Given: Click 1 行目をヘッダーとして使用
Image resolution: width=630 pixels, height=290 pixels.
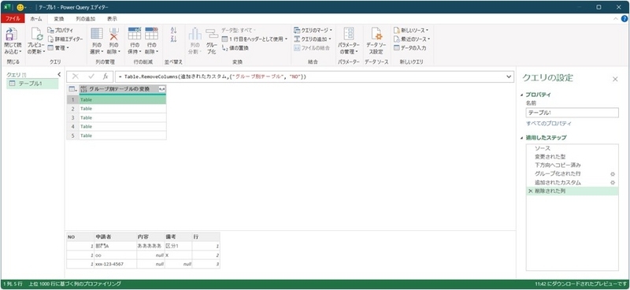Looking at the screenshot, I should coord(254,39).
